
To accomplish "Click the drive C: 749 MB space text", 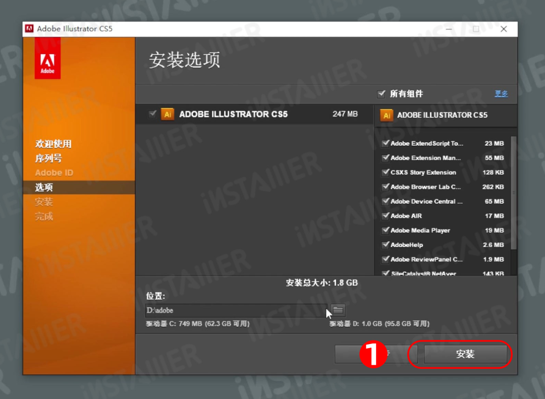I will [198, 324].
